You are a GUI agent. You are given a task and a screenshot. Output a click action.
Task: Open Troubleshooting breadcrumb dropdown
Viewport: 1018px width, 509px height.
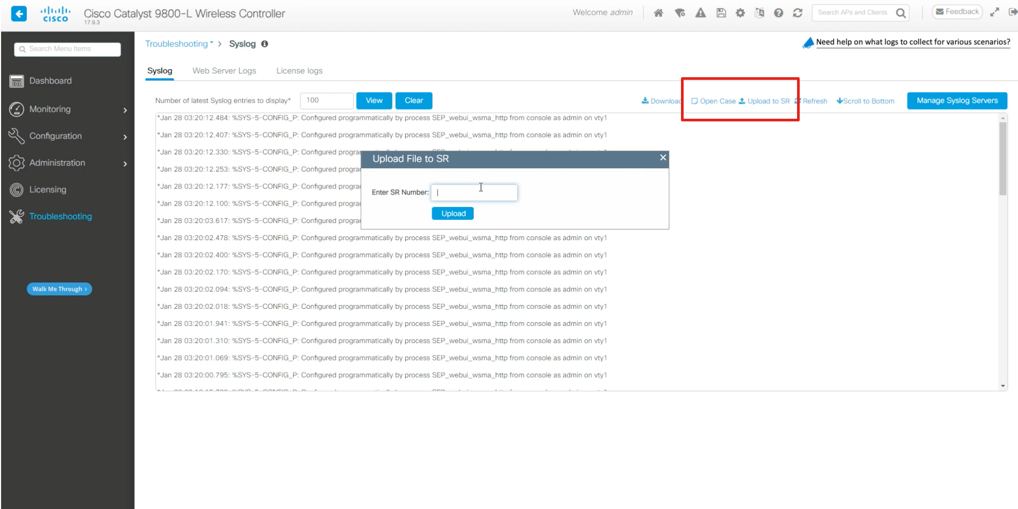coord(179,44)
